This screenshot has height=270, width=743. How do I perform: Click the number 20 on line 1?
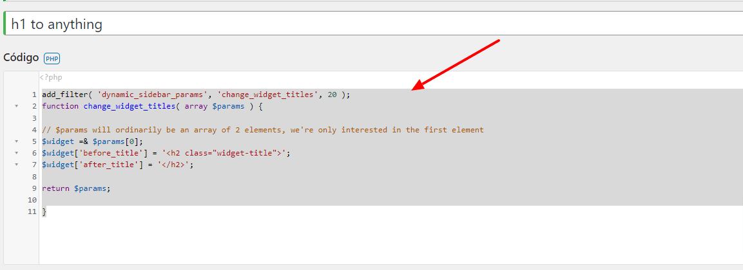pos(332,94)
